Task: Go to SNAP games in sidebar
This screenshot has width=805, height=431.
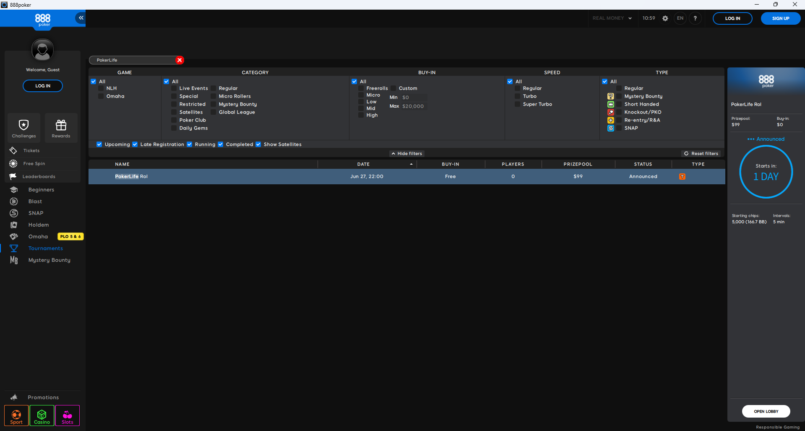Action: click(x=36, y=213)
